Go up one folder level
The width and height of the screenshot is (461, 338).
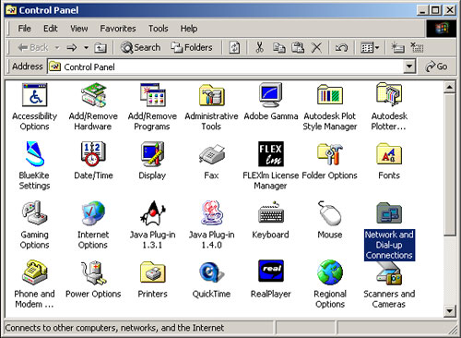(x=100, y=48)
